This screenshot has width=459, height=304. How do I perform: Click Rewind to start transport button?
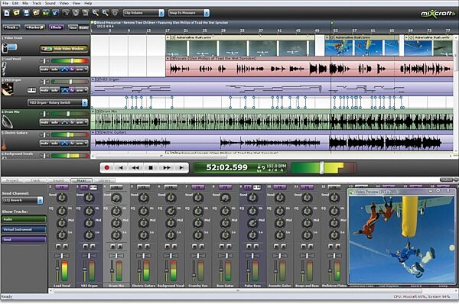120,167
